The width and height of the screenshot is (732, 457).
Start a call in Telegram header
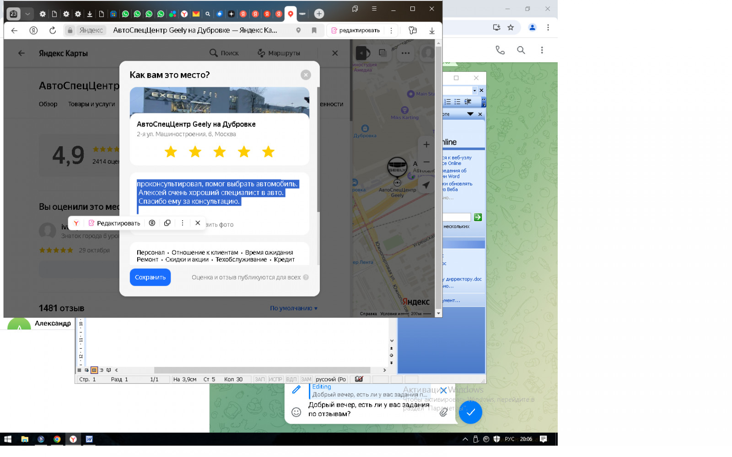pos(500,50)
